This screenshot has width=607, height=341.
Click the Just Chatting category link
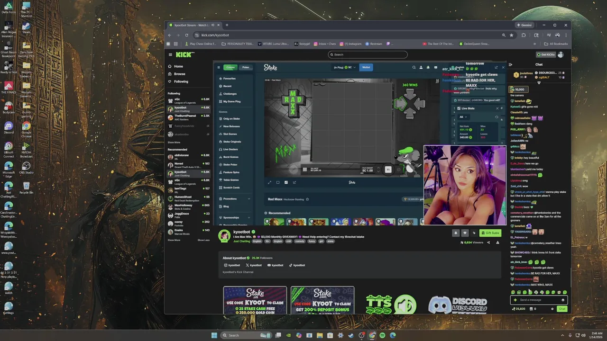click(241, 241)
